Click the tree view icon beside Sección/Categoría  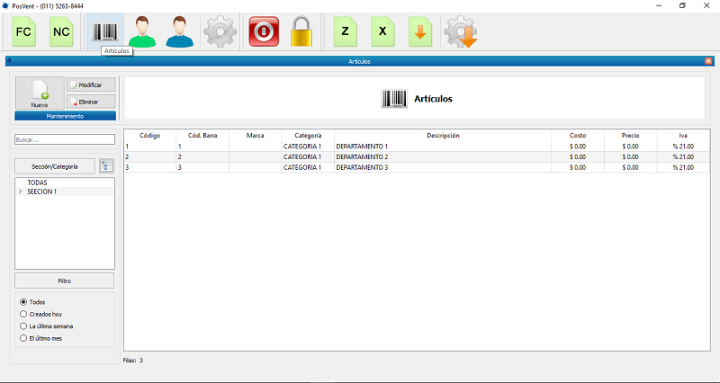(x=106, y=166)
